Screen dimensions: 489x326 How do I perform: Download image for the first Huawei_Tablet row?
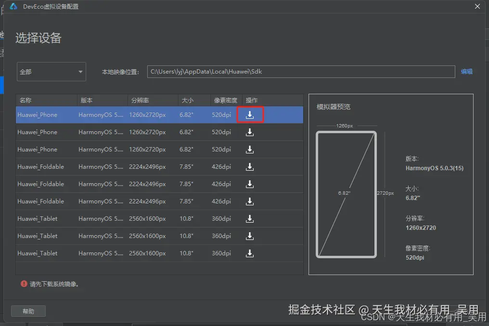(250, 219)
